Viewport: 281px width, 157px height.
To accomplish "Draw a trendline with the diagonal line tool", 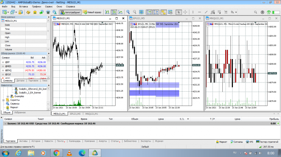I will click(206, 12).
